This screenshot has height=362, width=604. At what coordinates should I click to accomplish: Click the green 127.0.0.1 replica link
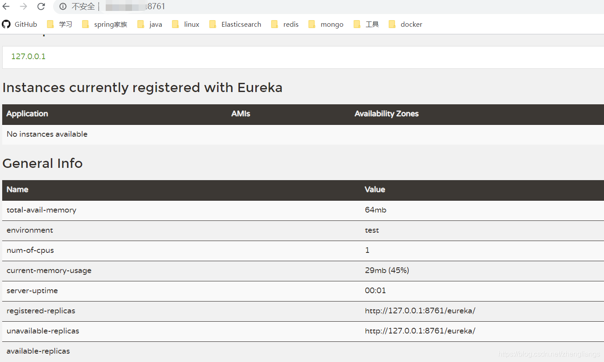coord(28,57)
